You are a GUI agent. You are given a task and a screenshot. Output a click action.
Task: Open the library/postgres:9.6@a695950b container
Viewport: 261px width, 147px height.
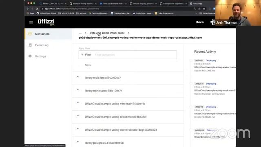pos(104,143)
